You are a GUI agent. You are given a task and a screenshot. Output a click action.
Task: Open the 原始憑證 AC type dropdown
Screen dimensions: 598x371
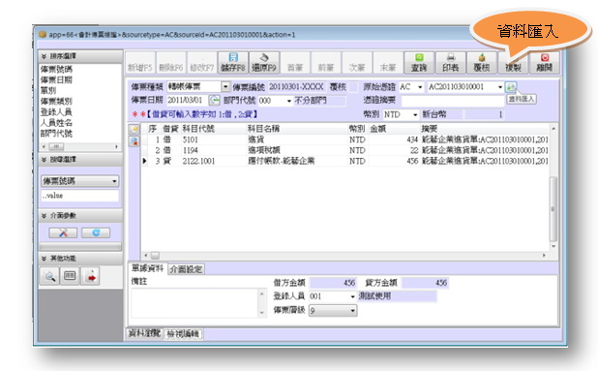[420, 87]
